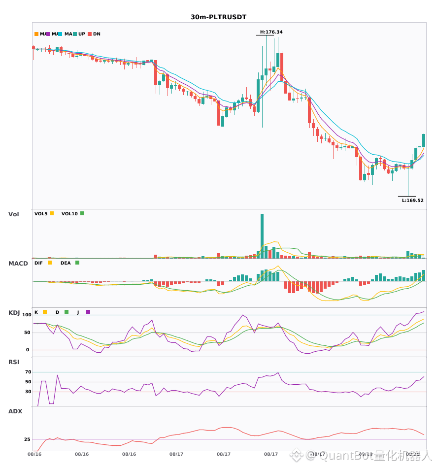The image size is (436, 468).
Task: Click the DEA legend text
Action: pos(66,263)
